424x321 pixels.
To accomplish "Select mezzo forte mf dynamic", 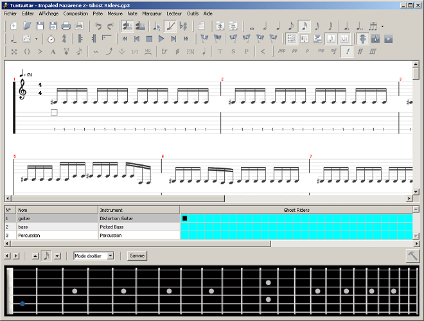I will [333, 51].
